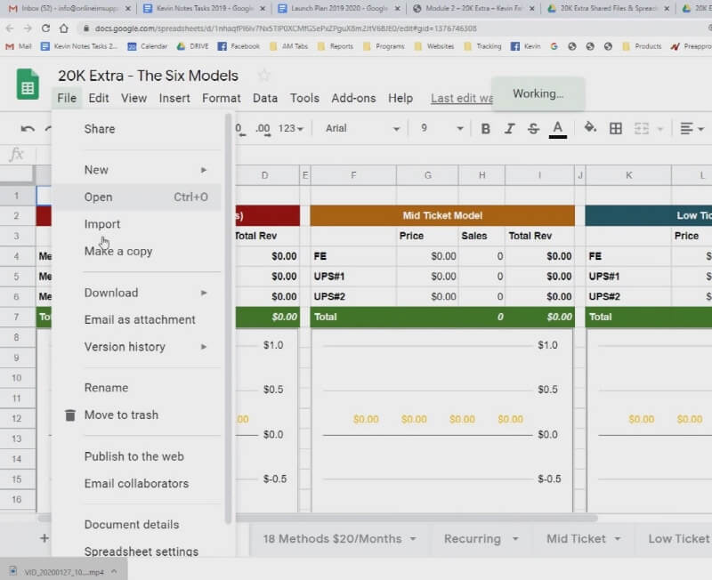Star the 20K Extra spreadsheet
Screen dimensions: 712x580
[263, 76]
